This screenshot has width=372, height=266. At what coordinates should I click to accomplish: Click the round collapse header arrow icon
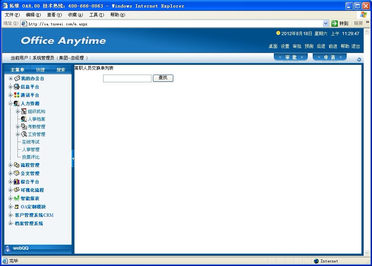[x=359, y=59]
